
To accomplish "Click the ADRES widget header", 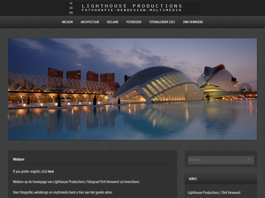I will 193,179.
